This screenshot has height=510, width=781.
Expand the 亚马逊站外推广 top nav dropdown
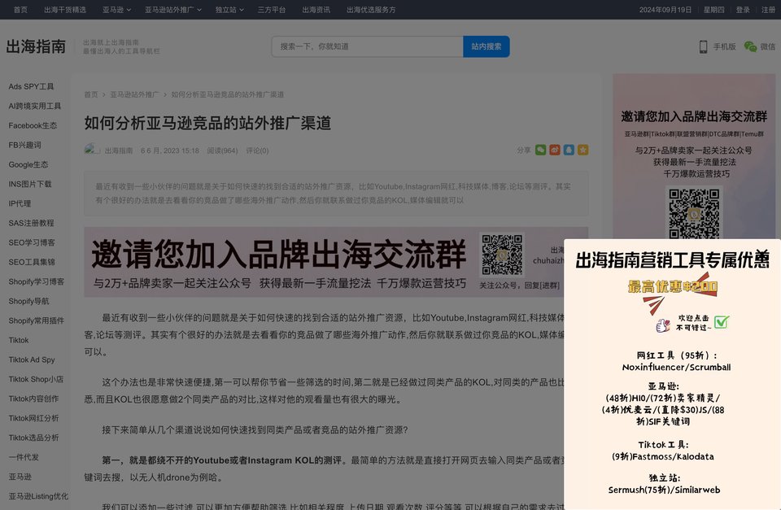click(172, 10)
